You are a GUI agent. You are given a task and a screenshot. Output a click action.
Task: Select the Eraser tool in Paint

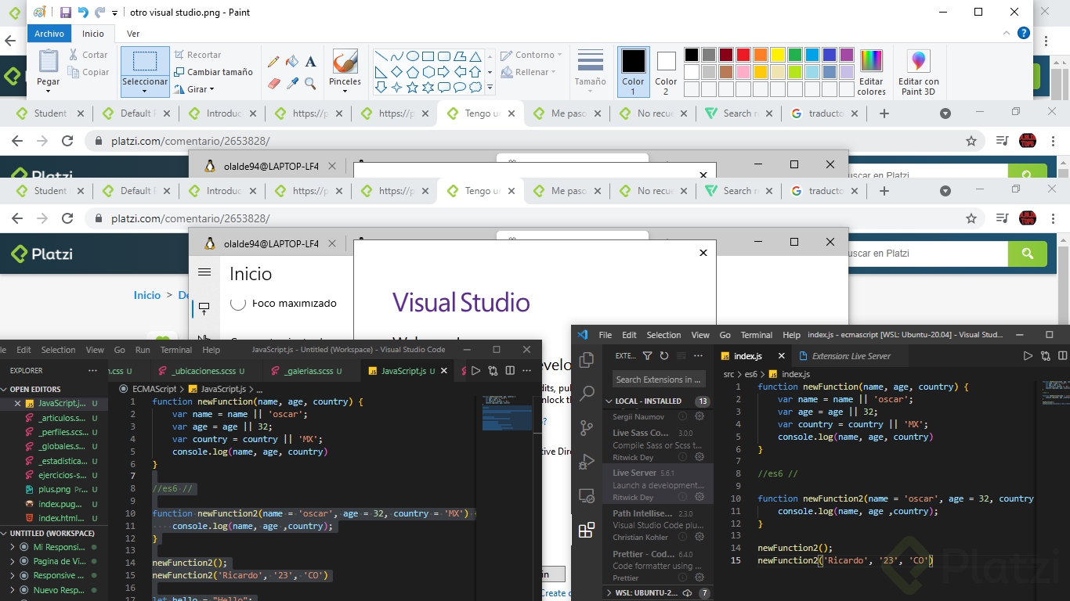pos(273,83)
